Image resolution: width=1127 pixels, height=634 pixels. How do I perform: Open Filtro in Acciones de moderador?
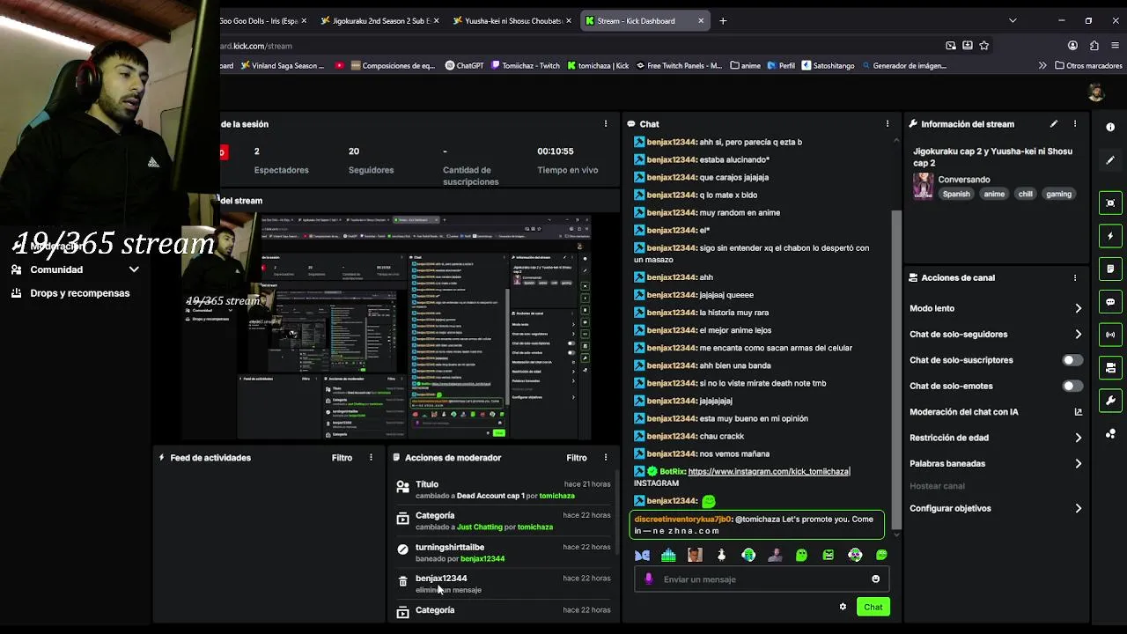[x=577, y=458]
